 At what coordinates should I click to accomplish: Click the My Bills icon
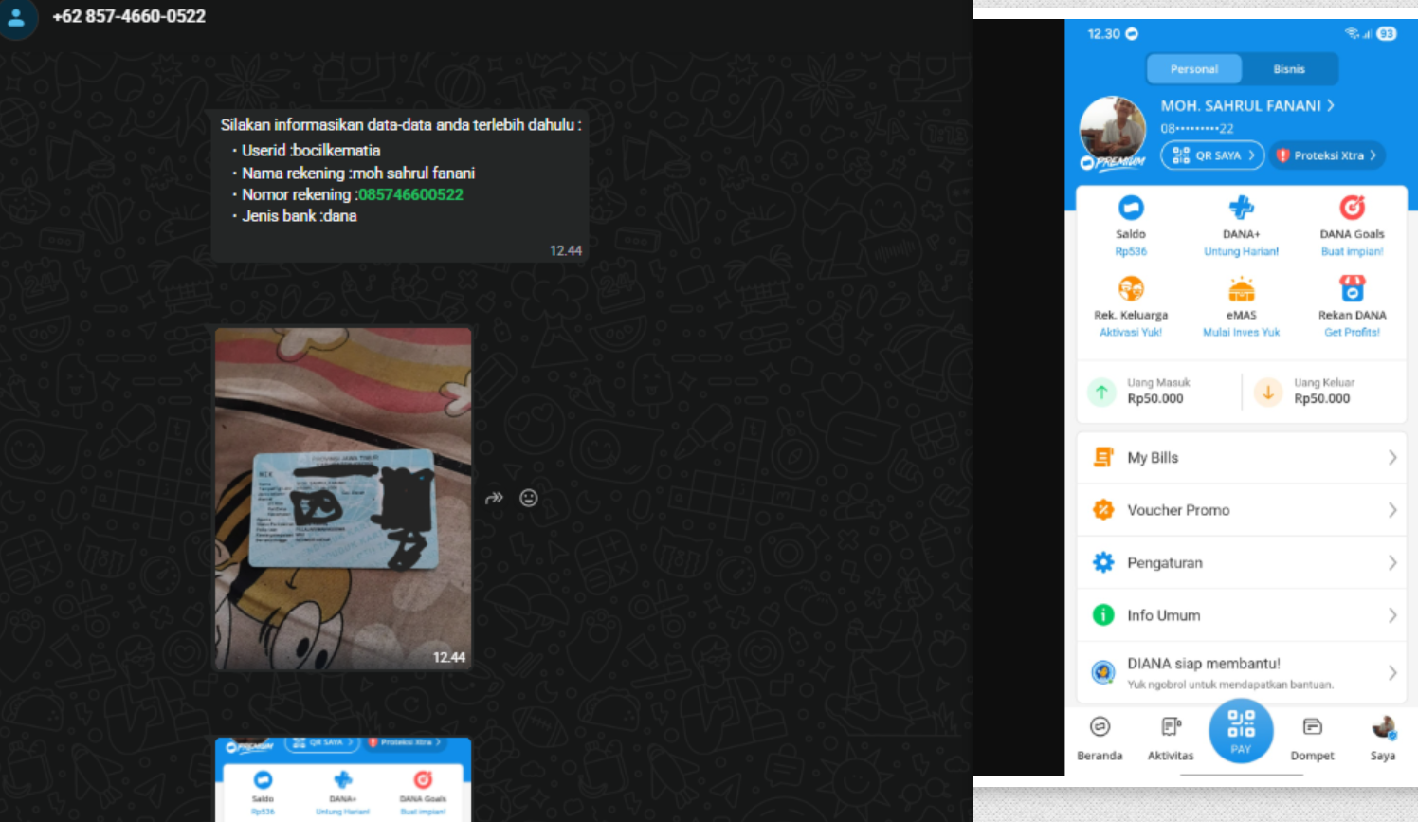coord(1103,457)
